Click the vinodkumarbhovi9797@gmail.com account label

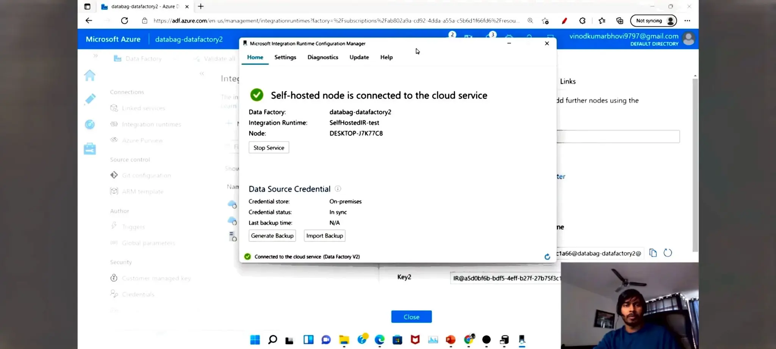coord(624,36)
